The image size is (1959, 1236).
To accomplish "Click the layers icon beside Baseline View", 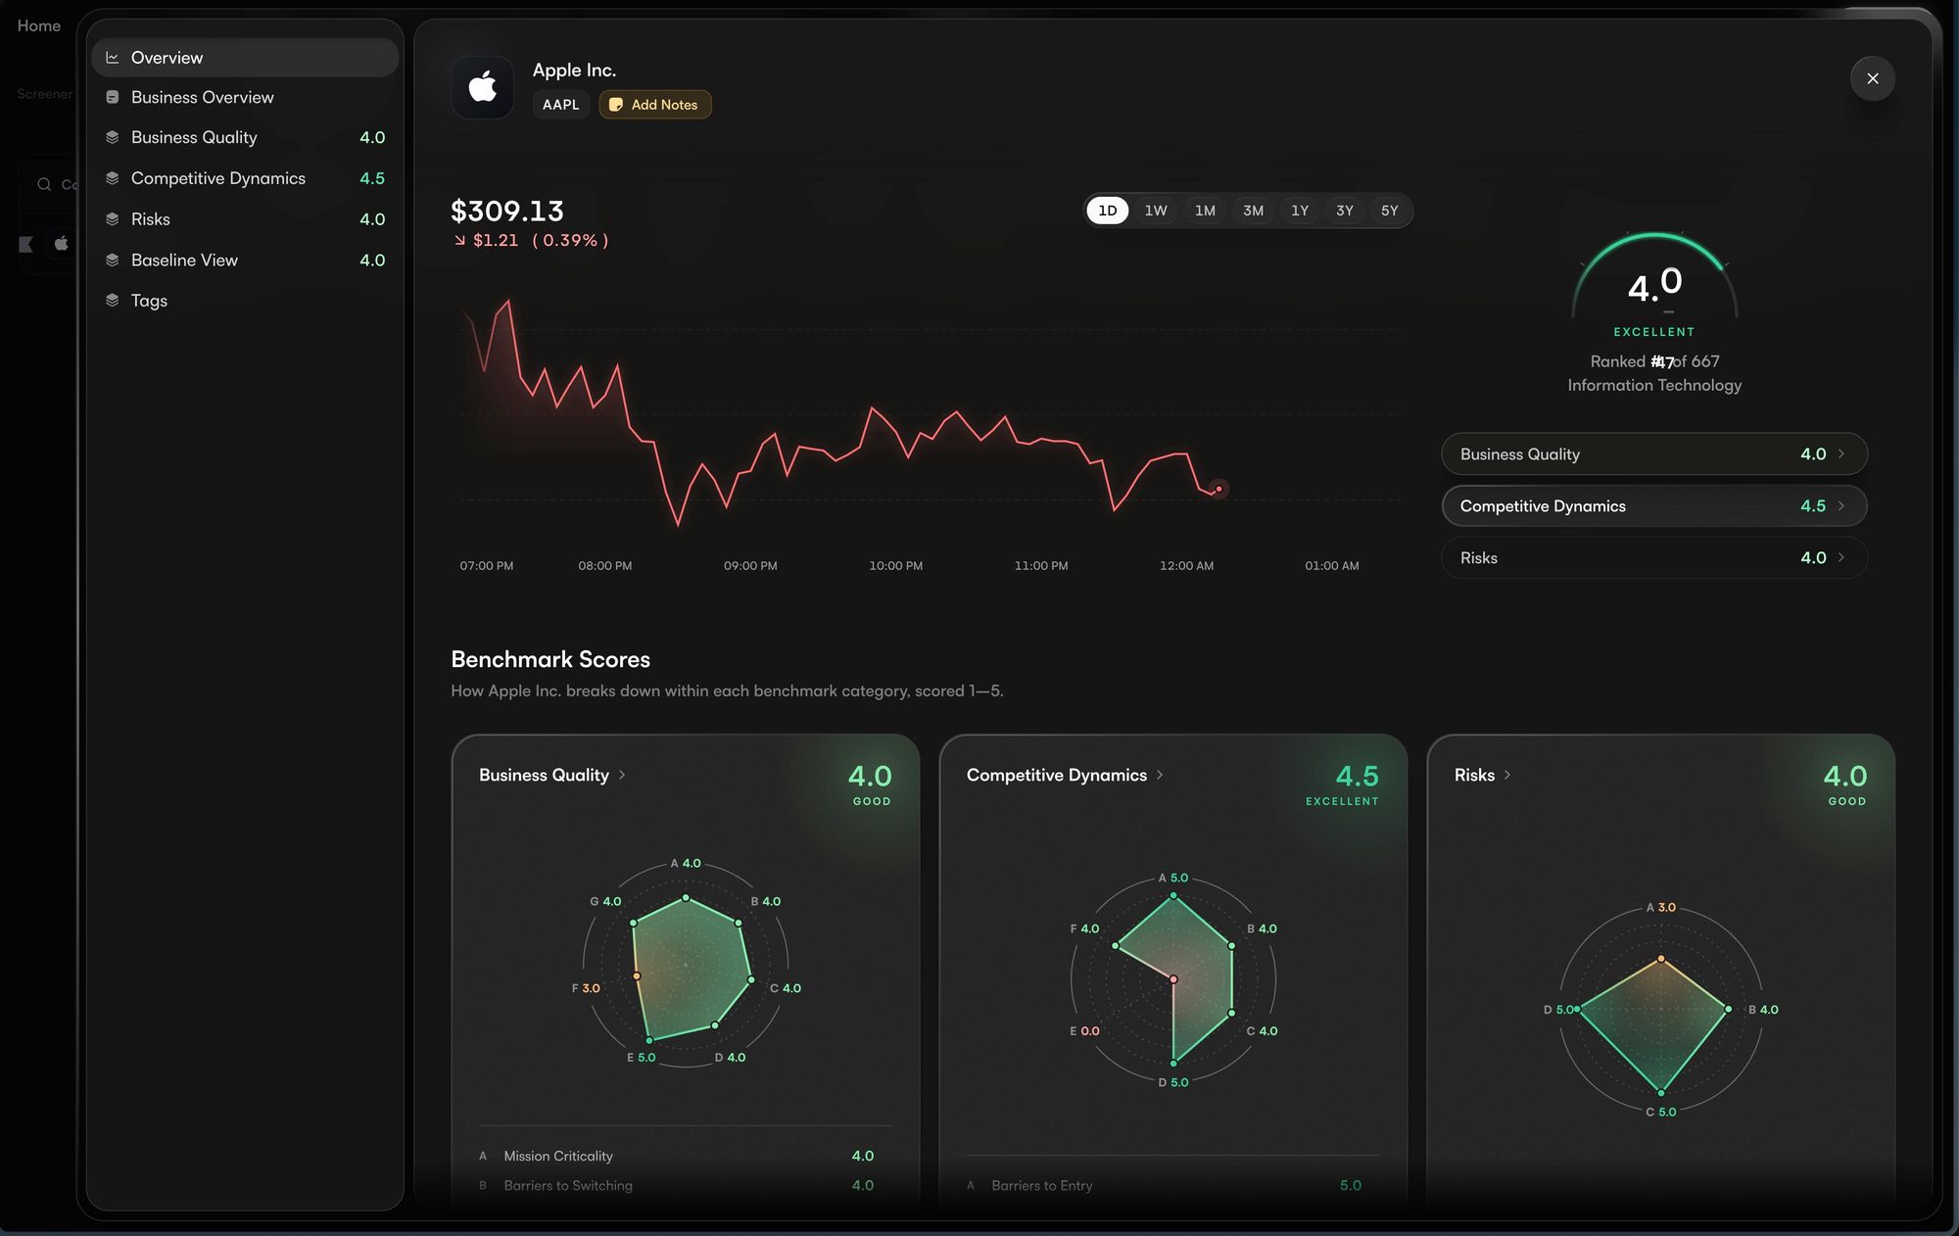I will pyautogui.click(x=113, y=261).
